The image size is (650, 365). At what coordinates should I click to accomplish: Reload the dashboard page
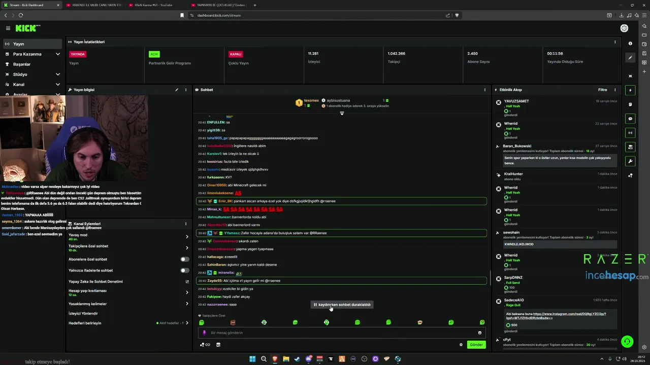point(20,15)
